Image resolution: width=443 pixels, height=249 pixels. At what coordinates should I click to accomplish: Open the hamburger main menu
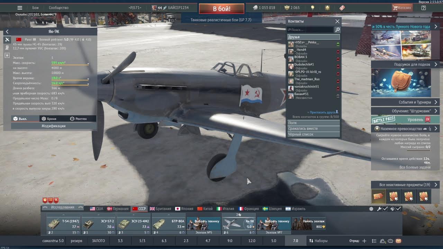coord(20,8)
